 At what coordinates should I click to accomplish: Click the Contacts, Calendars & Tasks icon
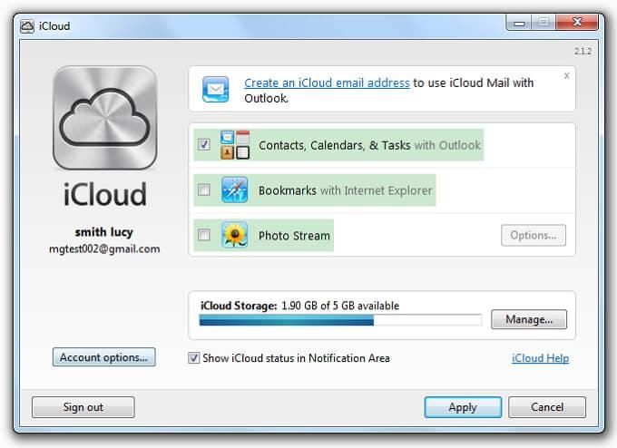pos(235,145)
